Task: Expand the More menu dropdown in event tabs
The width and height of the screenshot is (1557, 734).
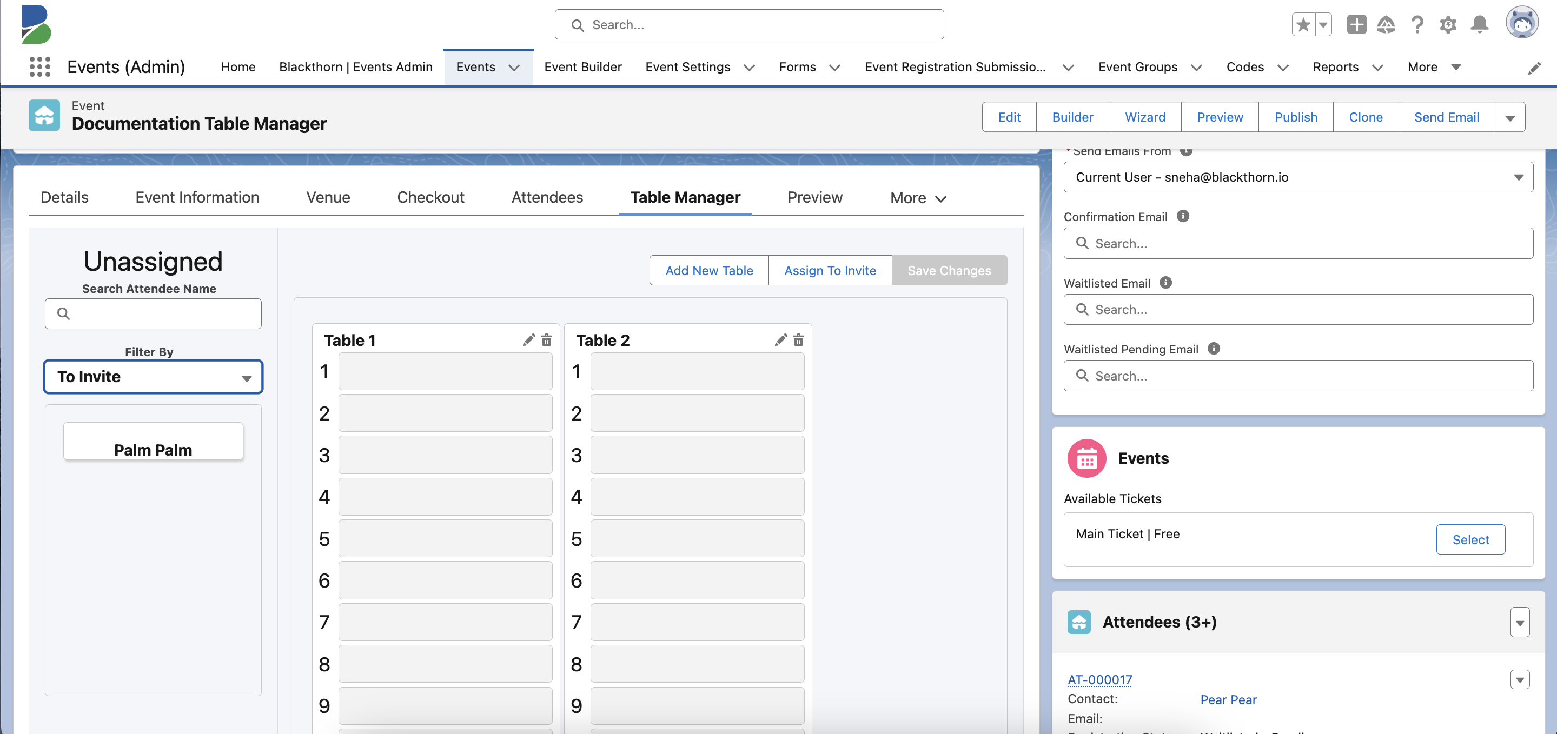Action: 916,197
